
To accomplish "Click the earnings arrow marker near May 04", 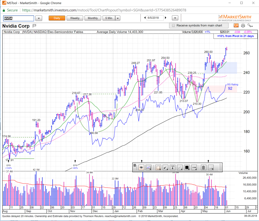I will (x=208, y=161).
